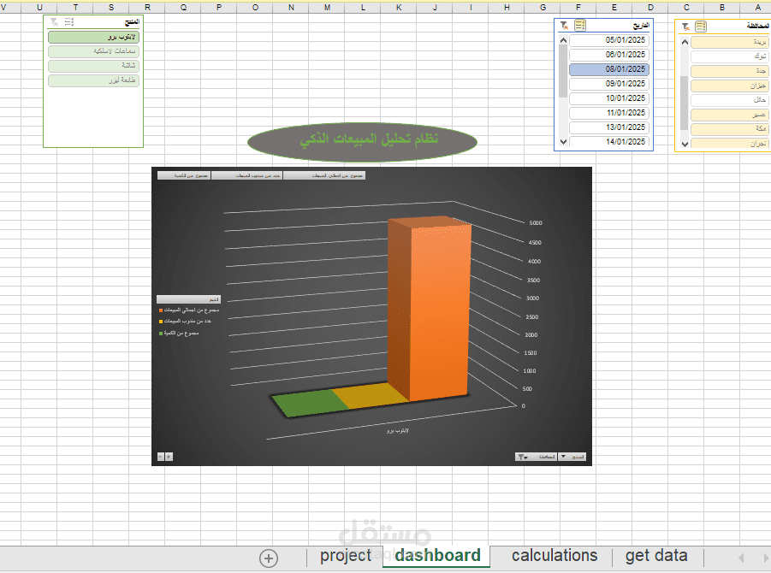Click the orange legend entry مجموع من اجمالي المبيعات

[187, 310]
